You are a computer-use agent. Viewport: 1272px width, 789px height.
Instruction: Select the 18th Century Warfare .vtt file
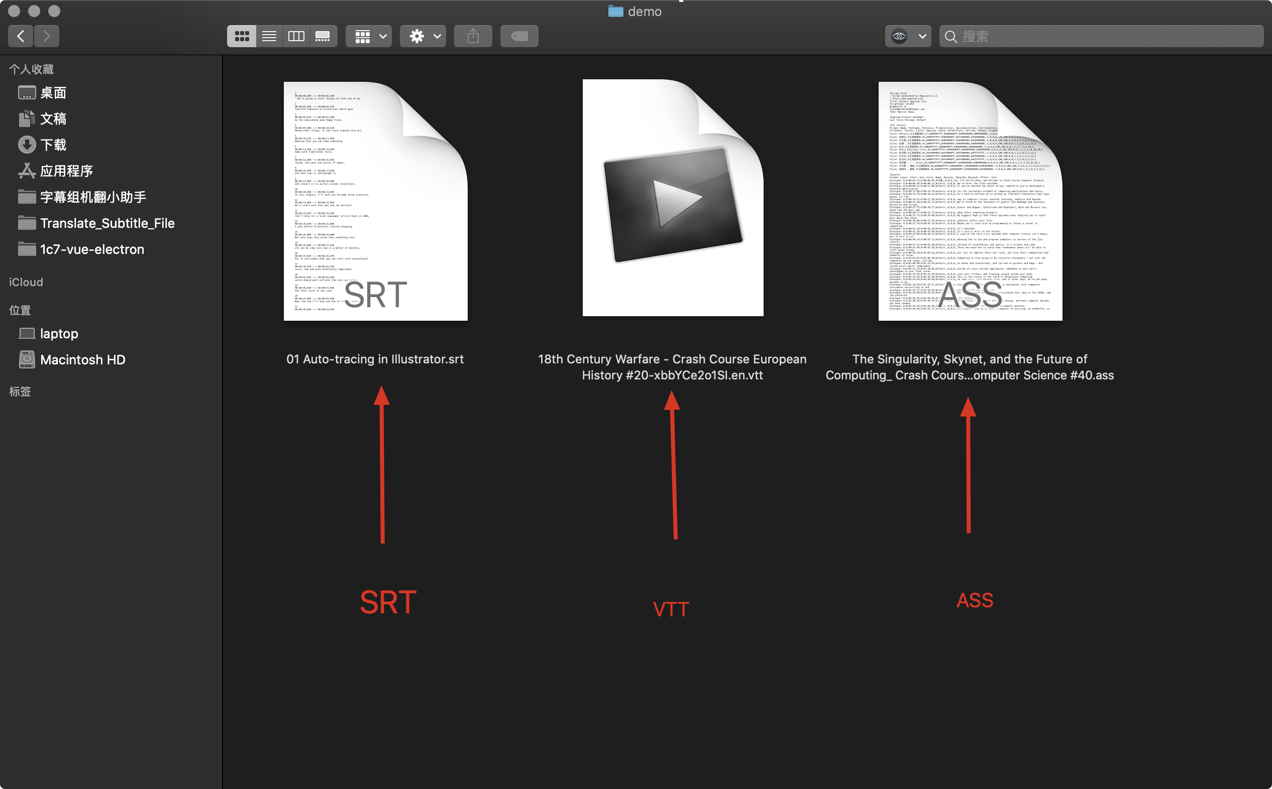pos(673,198)
